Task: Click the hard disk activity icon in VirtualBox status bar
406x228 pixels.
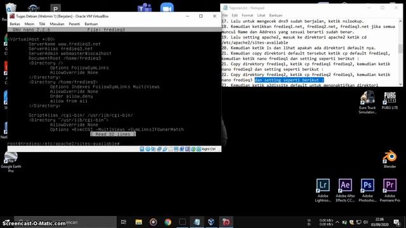Action: point(142,149)
